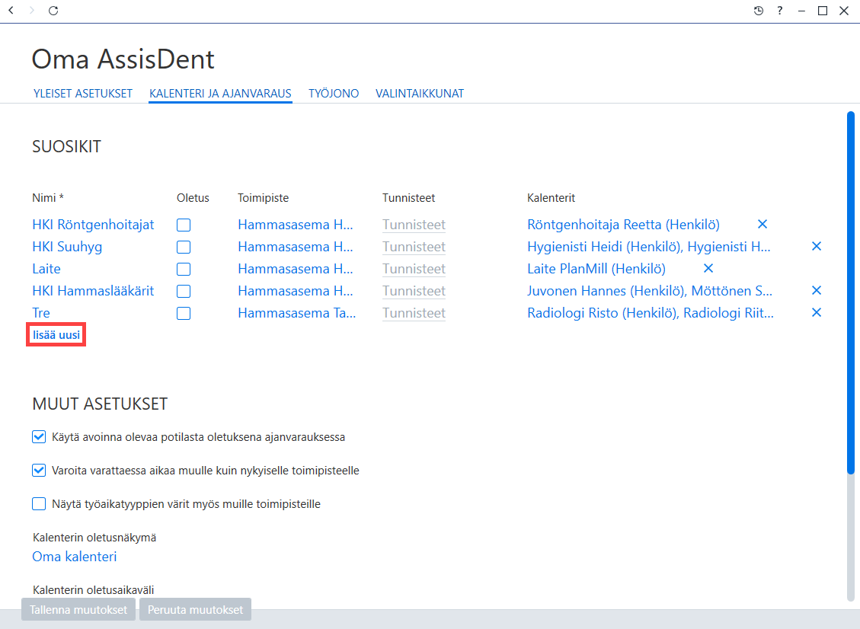Set HKI Röntgenhoitajat as default (Oletus)
Viewport: 860px width, 629px height.
click(184, 225)
